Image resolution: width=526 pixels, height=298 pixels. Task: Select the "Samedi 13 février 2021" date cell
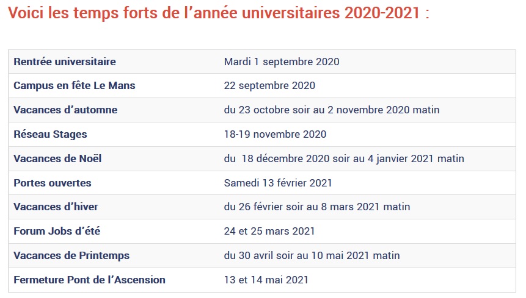point(278,183)
